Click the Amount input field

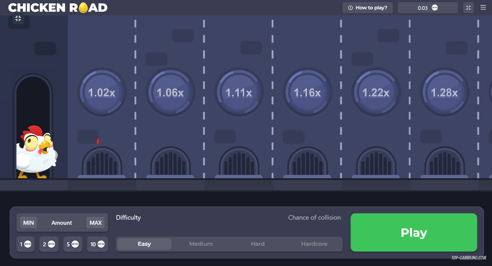pos(62,223)
